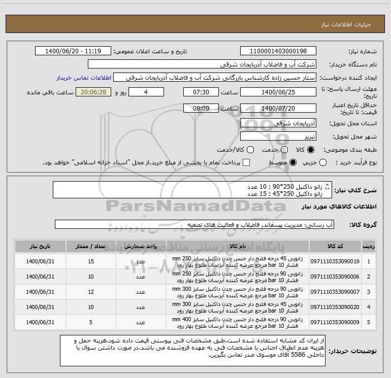Click the request creator field ستار حسین زاده

click(215, 78)
